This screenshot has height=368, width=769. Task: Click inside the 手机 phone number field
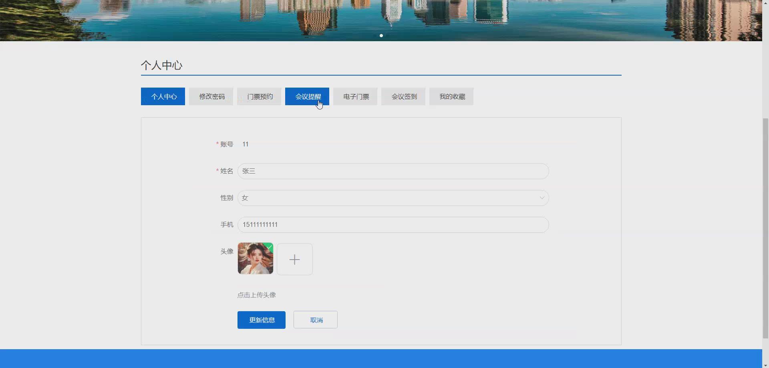393,224
